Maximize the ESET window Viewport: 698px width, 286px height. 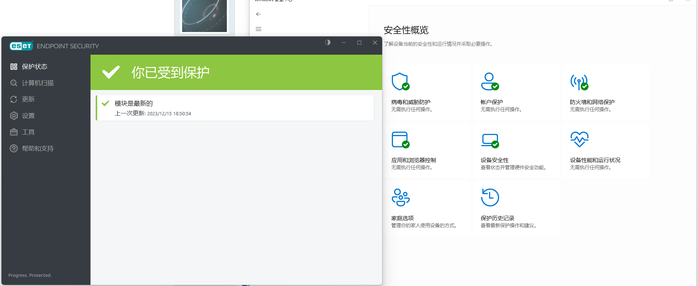click(359, 42)
